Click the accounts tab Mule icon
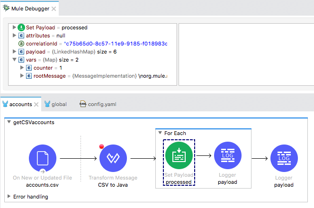314x208 pixels. pos(5,104)
